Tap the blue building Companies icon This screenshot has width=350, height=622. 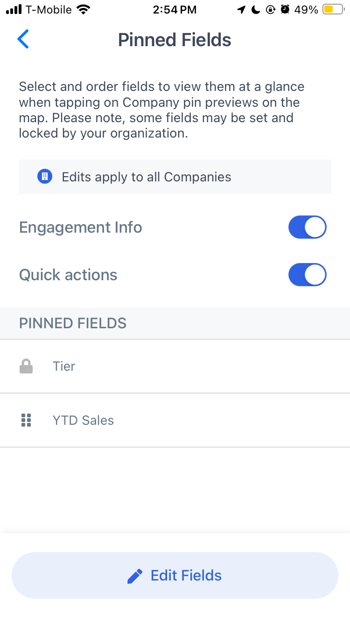(45, 177)
